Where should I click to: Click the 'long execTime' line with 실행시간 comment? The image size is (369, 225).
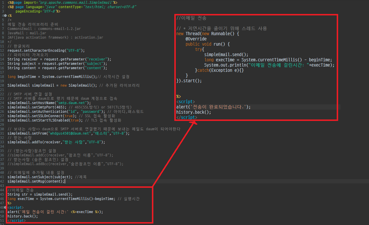coord(74,199)
